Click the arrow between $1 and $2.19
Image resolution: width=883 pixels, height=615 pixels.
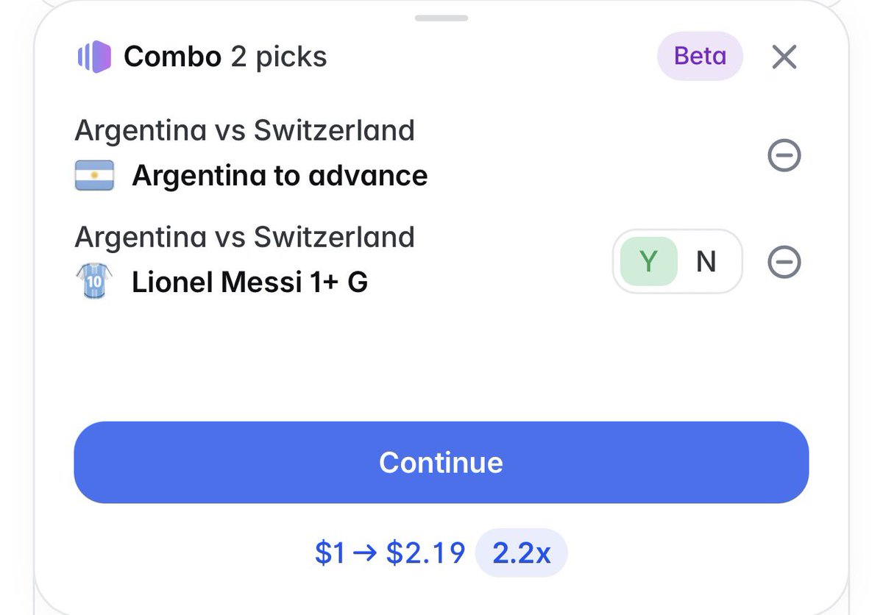click(365, 554)
